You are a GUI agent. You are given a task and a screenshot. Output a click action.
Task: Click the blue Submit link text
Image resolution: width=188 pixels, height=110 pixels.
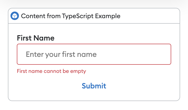pos(94,86)
